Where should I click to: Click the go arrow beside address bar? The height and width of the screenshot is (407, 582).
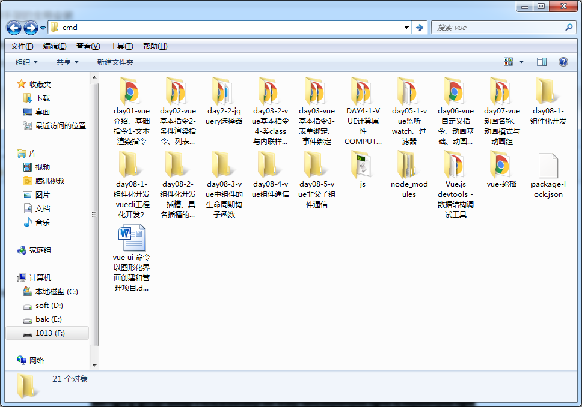click(420, 28)
